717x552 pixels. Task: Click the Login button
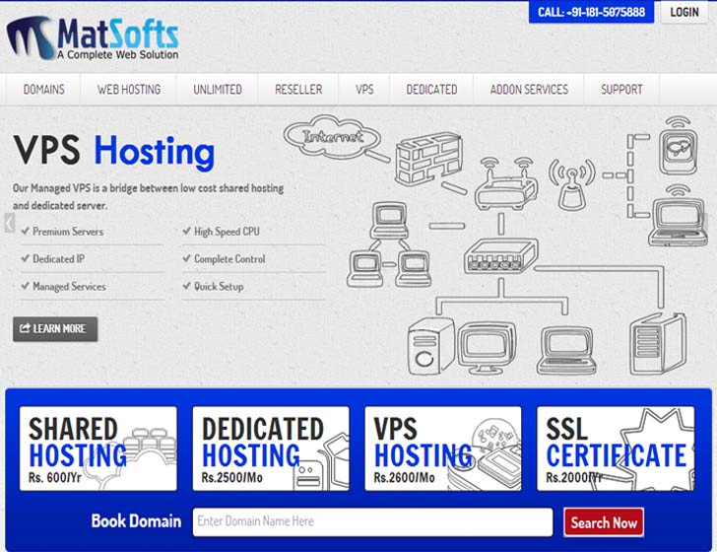(684, 13)
